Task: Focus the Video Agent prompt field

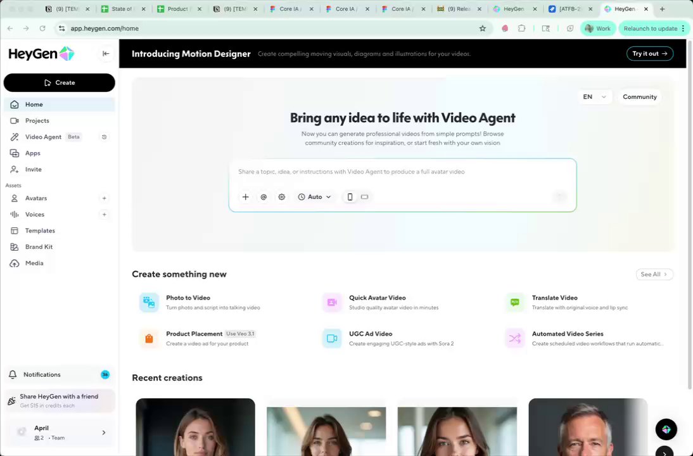Action: (x=402, y=172)
